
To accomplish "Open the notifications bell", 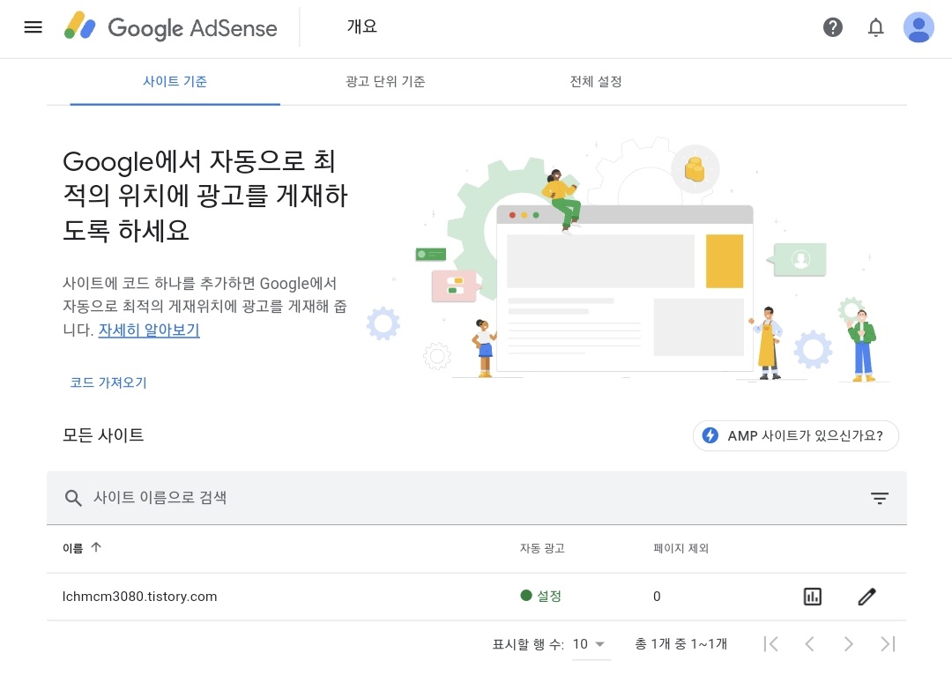I will click(875, 27).
